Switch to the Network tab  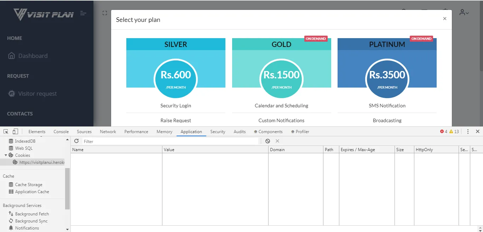click(x=108, y=132)
